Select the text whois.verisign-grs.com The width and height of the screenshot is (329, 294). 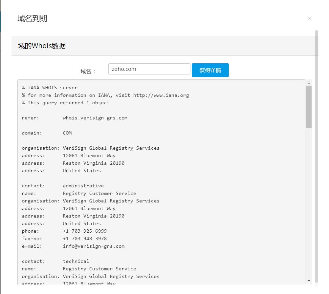click(95, 118)
